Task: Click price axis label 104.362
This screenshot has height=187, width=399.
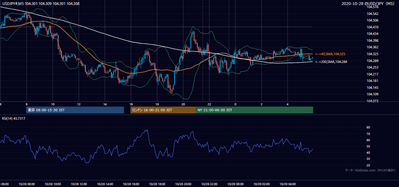Action: click(372, 47)
